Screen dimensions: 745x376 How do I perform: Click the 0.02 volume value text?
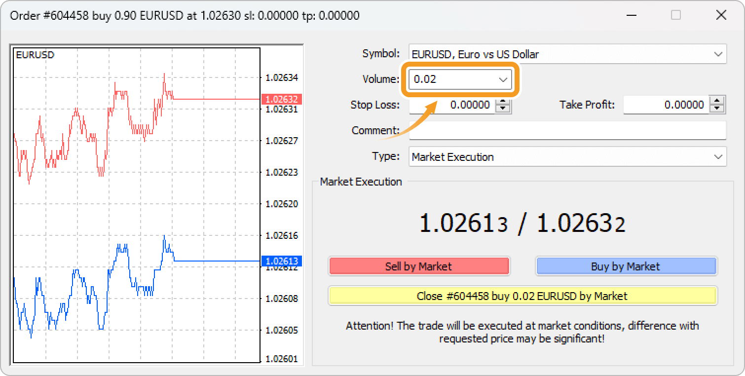[425, 79]
